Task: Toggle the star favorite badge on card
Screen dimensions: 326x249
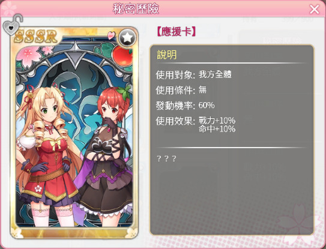Action: click(x=127, y=38)
